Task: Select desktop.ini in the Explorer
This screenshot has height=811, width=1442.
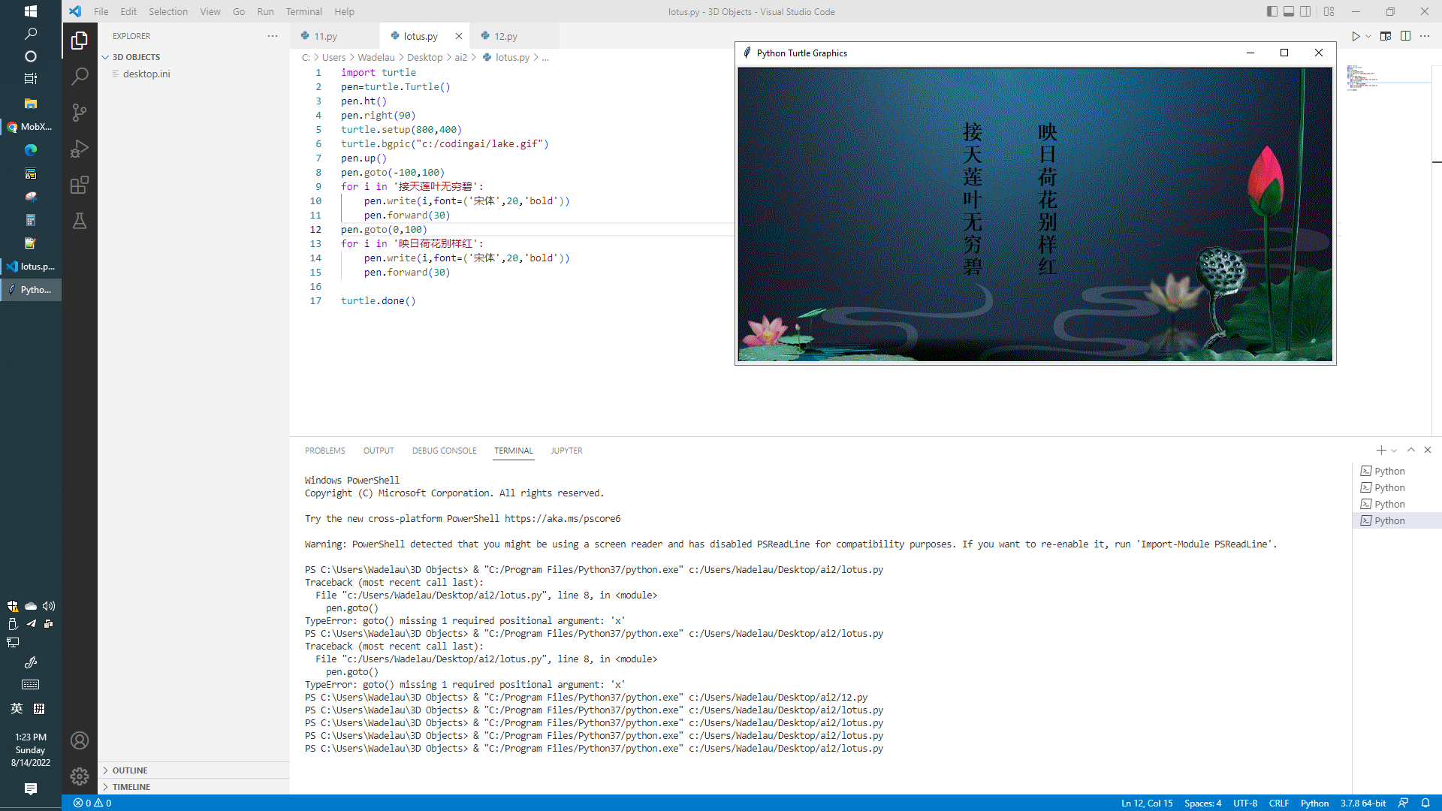Action: click(x=146, y=74)
